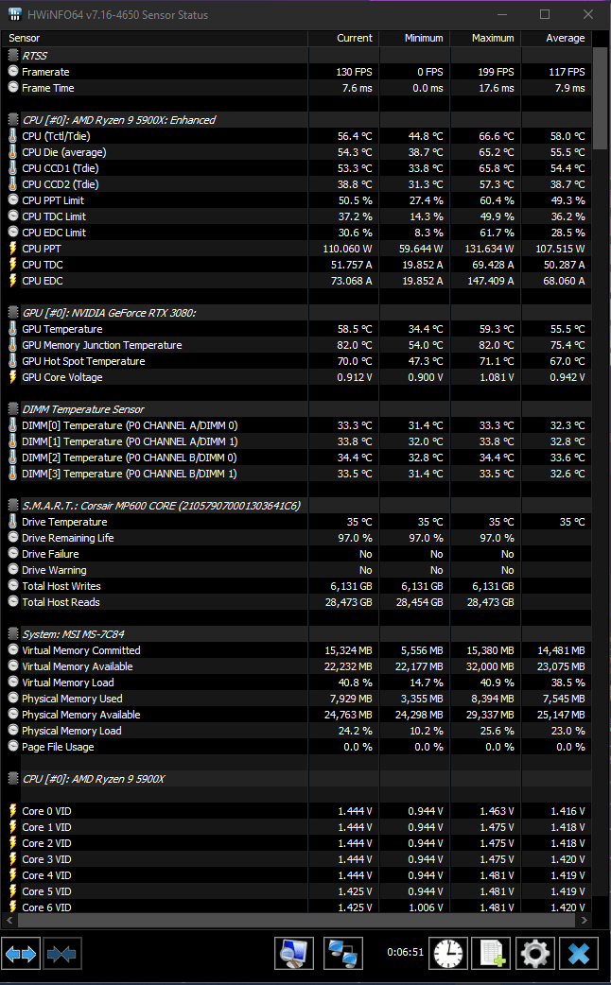The width and height of the screenshot is (611, 985).
Task: Click the lightning icon beside CPU EDC
Action: pos(12,280)
